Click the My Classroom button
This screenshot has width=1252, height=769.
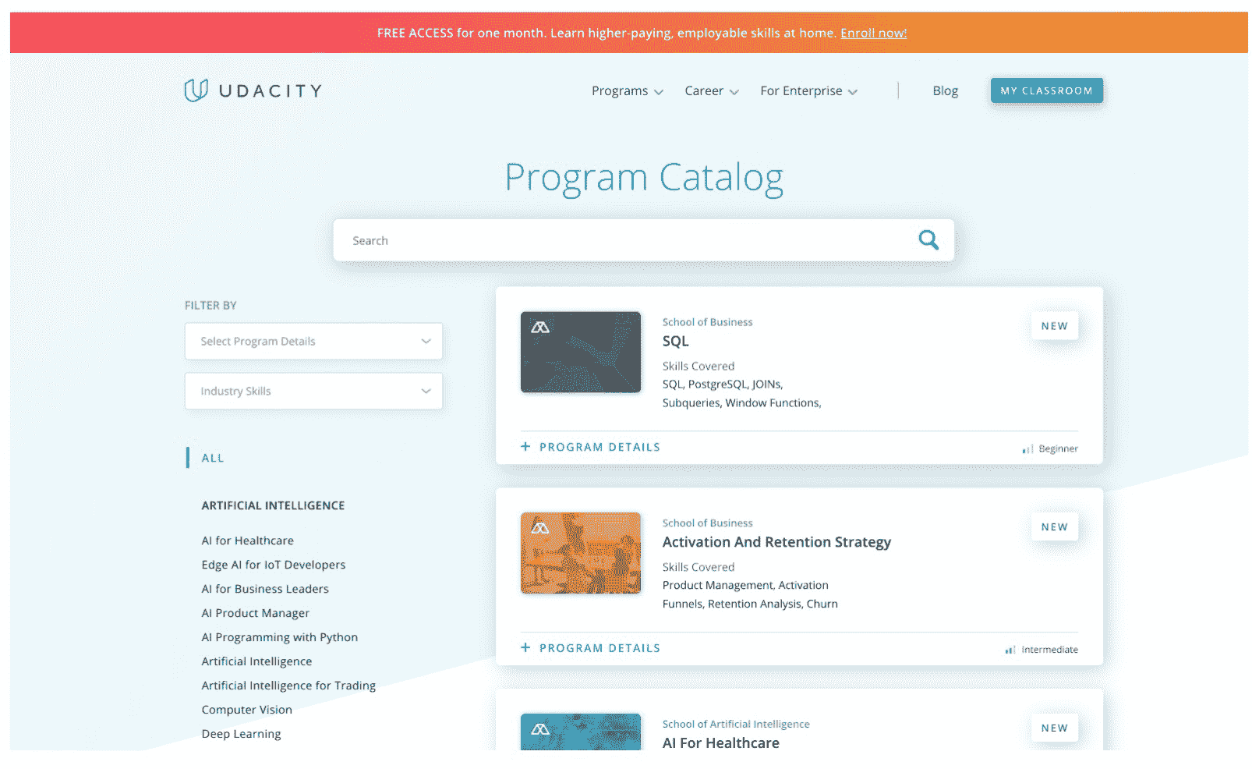coord(1046,90)
